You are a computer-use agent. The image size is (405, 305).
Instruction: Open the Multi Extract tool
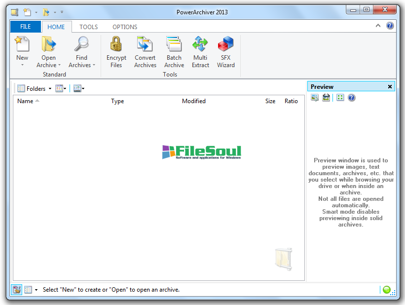200,44
